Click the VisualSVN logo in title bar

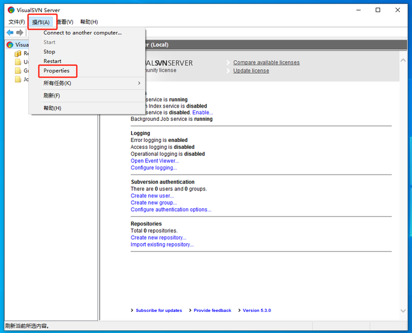(x=11, y=10)
